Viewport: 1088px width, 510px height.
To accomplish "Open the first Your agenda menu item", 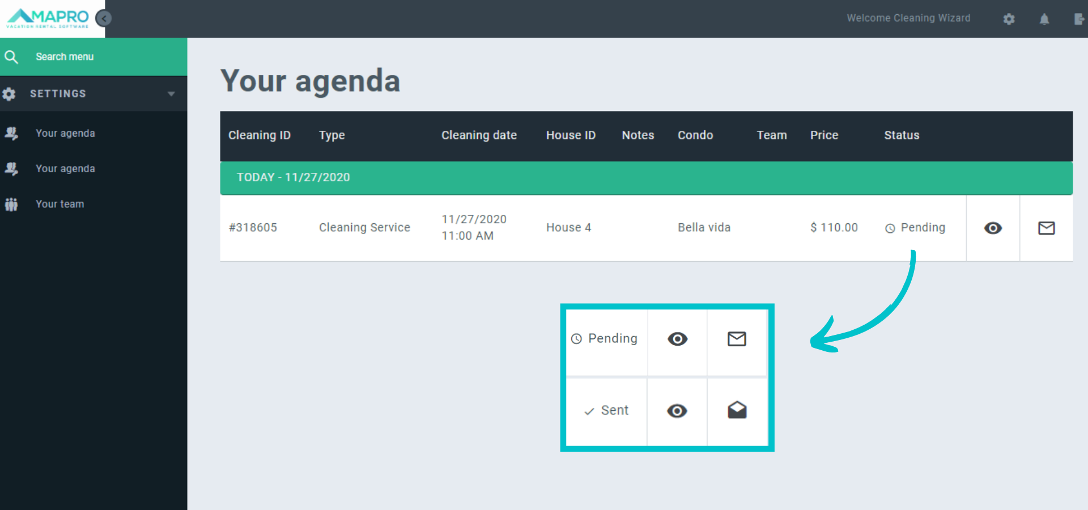I will 65,133.
